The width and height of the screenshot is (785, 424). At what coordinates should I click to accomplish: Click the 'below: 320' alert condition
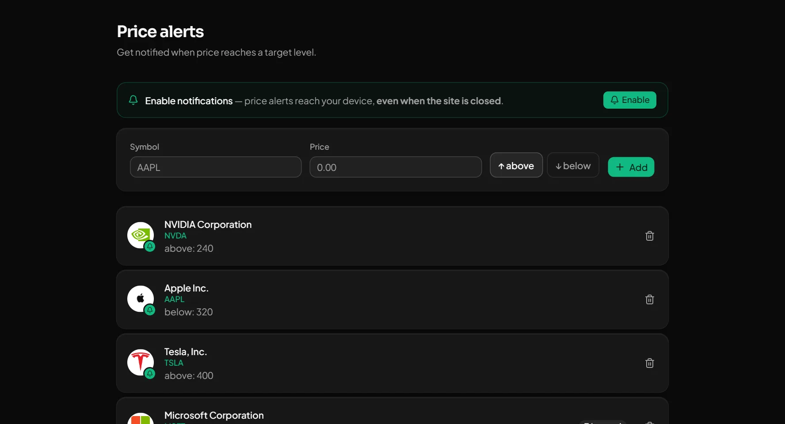tap(189, 312)
